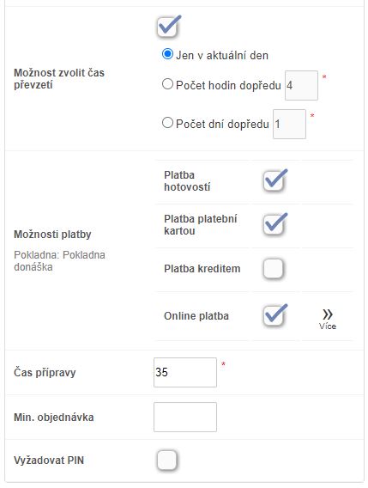The width and height of the screenshot is (368, 488).
Task: Enable the Platba kreditem checkbox
Action: click(274, 268)
